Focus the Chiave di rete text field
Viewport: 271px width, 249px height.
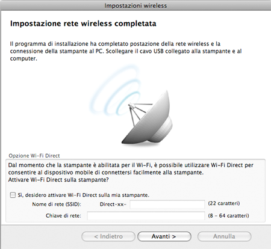click(146, 216)
